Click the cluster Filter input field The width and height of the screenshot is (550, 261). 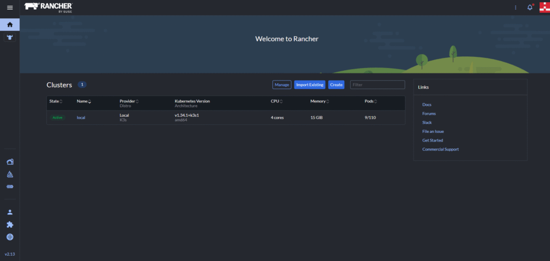coord(377,85)
